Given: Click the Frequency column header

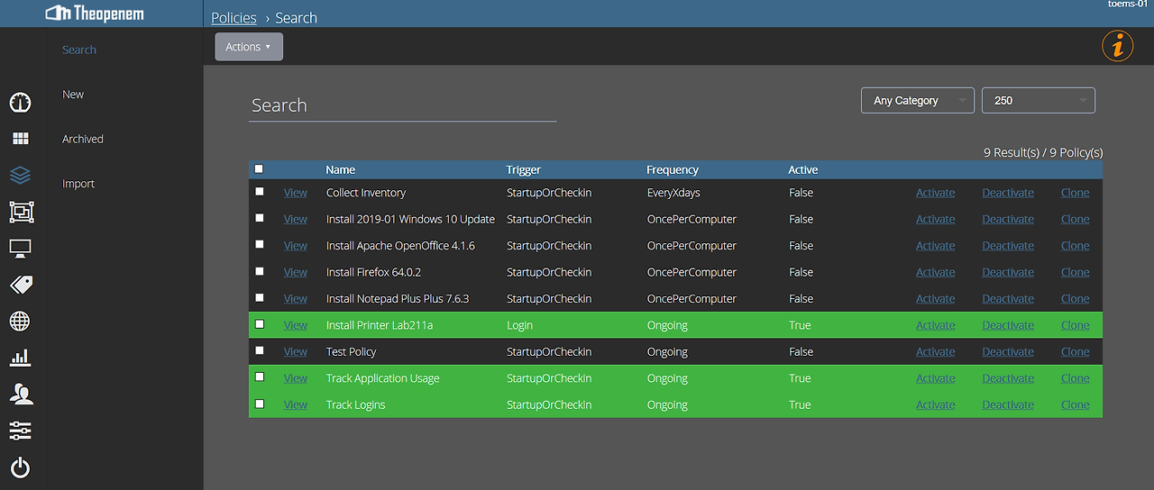Looking at the screenshot, I should point(673,169).
